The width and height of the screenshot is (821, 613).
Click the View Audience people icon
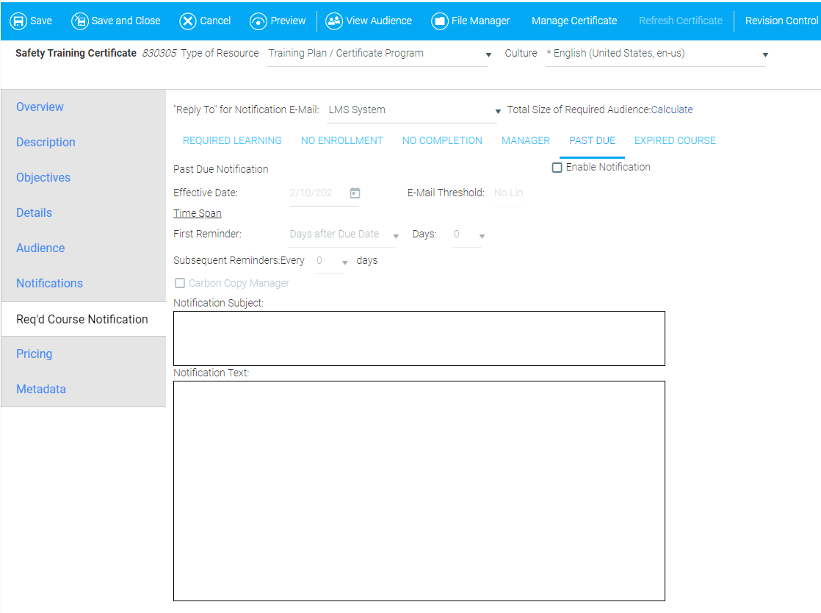click(334, 21)
